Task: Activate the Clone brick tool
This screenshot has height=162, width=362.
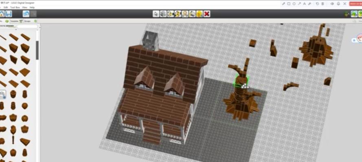Action: [x=163, y=14]
